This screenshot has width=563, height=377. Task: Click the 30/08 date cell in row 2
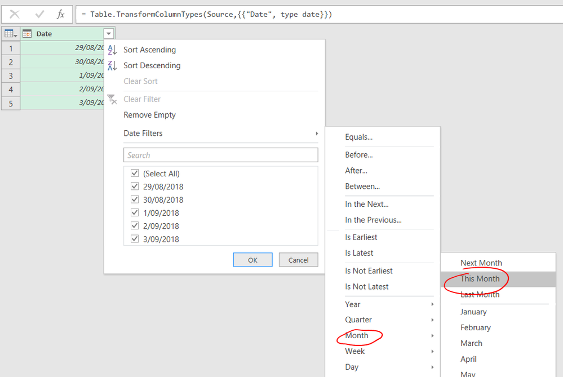(62, 62)
